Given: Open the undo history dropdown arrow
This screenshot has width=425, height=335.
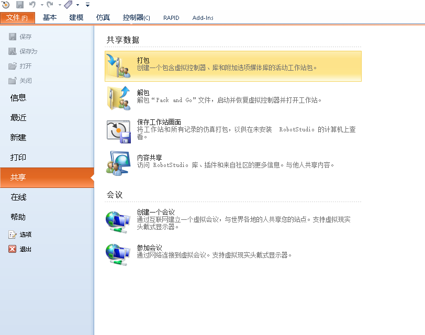Looking at the screenshot, I should click(x=41, y=5).
